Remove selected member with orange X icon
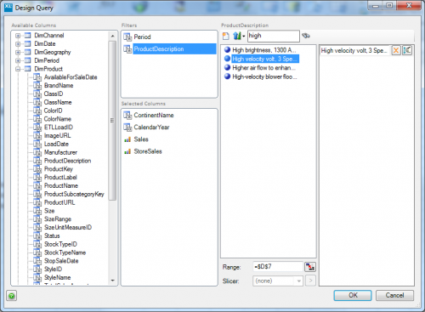Image resolution: width=425 pixels, height=312 pixels. coord(396,50)
